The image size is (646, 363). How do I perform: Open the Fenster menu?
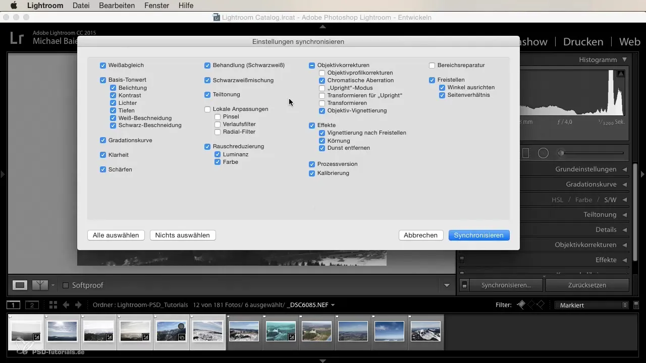pos(156,6)
